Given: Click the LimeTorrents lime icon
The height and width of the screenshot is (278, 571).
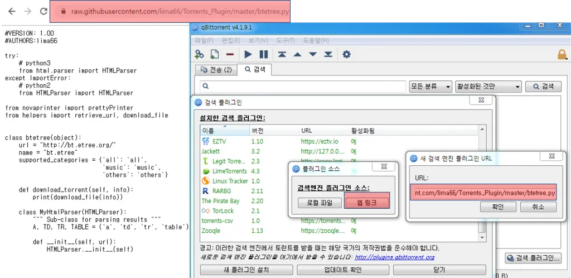Looking at the screenshot, I should click(x=206, y=171).
